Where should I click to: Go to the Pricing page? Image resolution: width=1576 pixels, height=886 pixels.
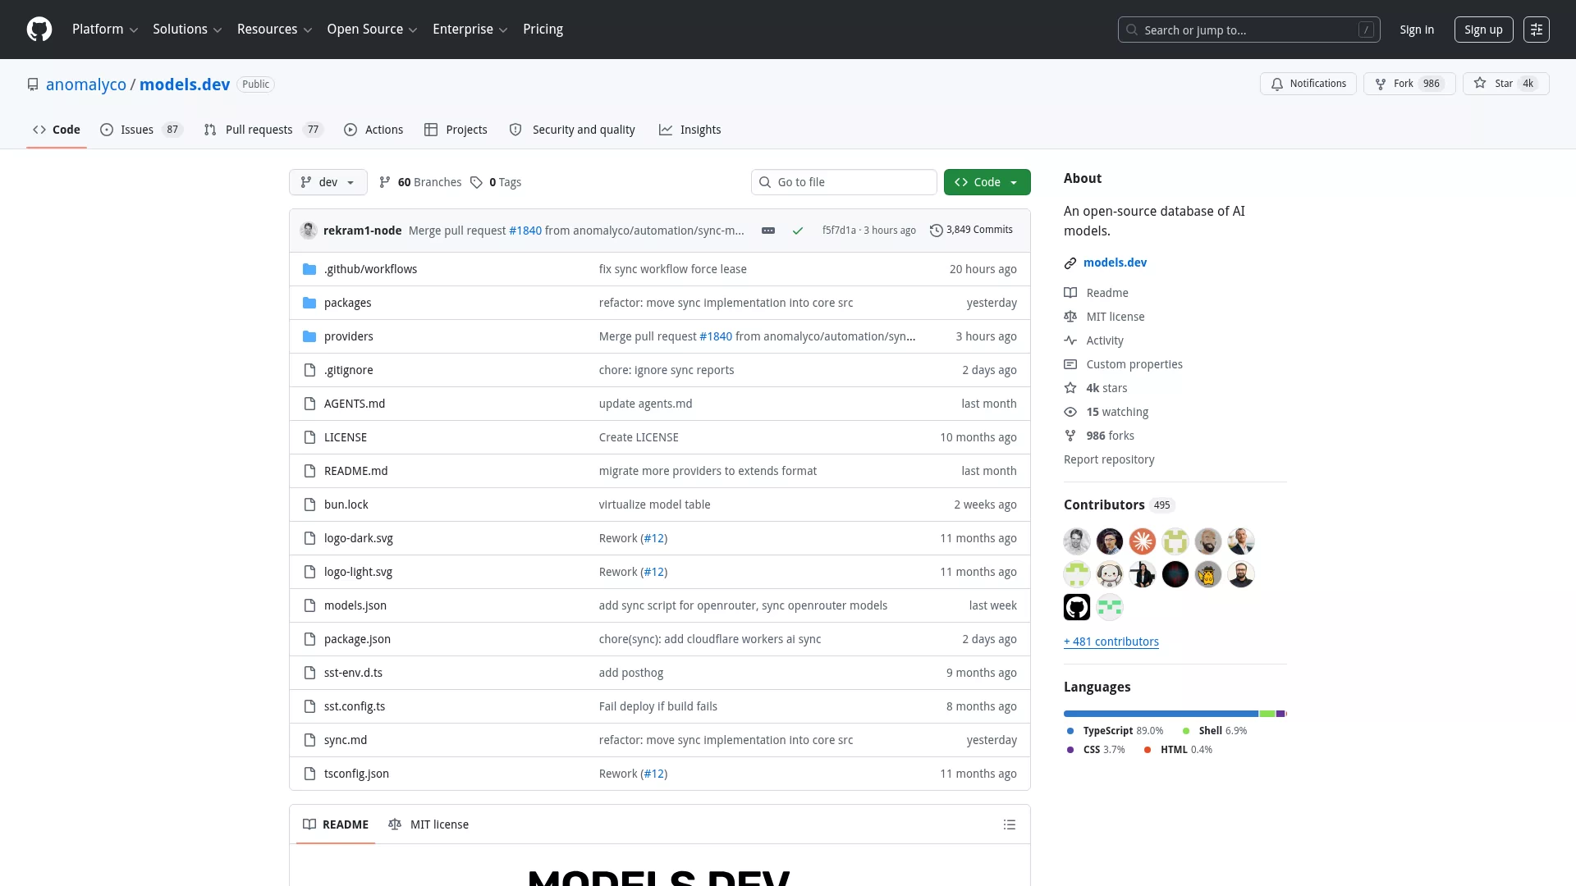tap(543, 30)
